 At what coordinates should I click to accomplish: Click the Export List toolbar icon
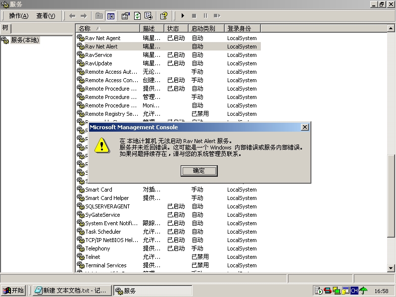pos(148,16)
